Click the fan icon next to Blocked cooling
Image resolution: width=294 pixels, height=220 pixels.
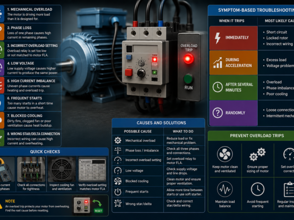[118, 181]
